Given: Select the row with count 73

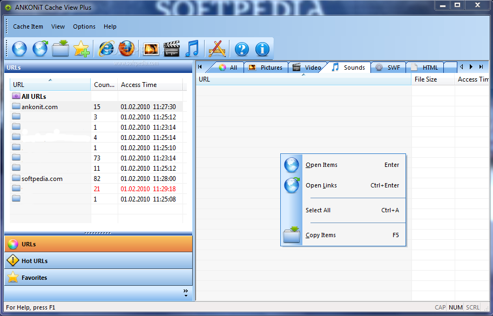Looking at the screenshot, I should (x=96, y=158).
